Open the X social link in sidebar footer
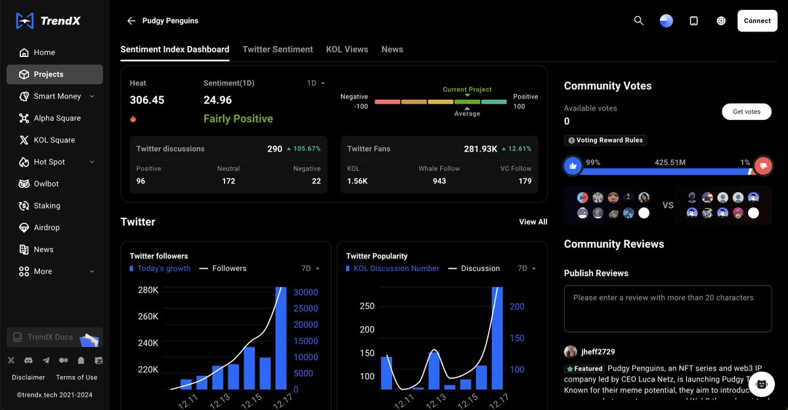Viewport: 788px width, 410px height. tap(11, 360)
